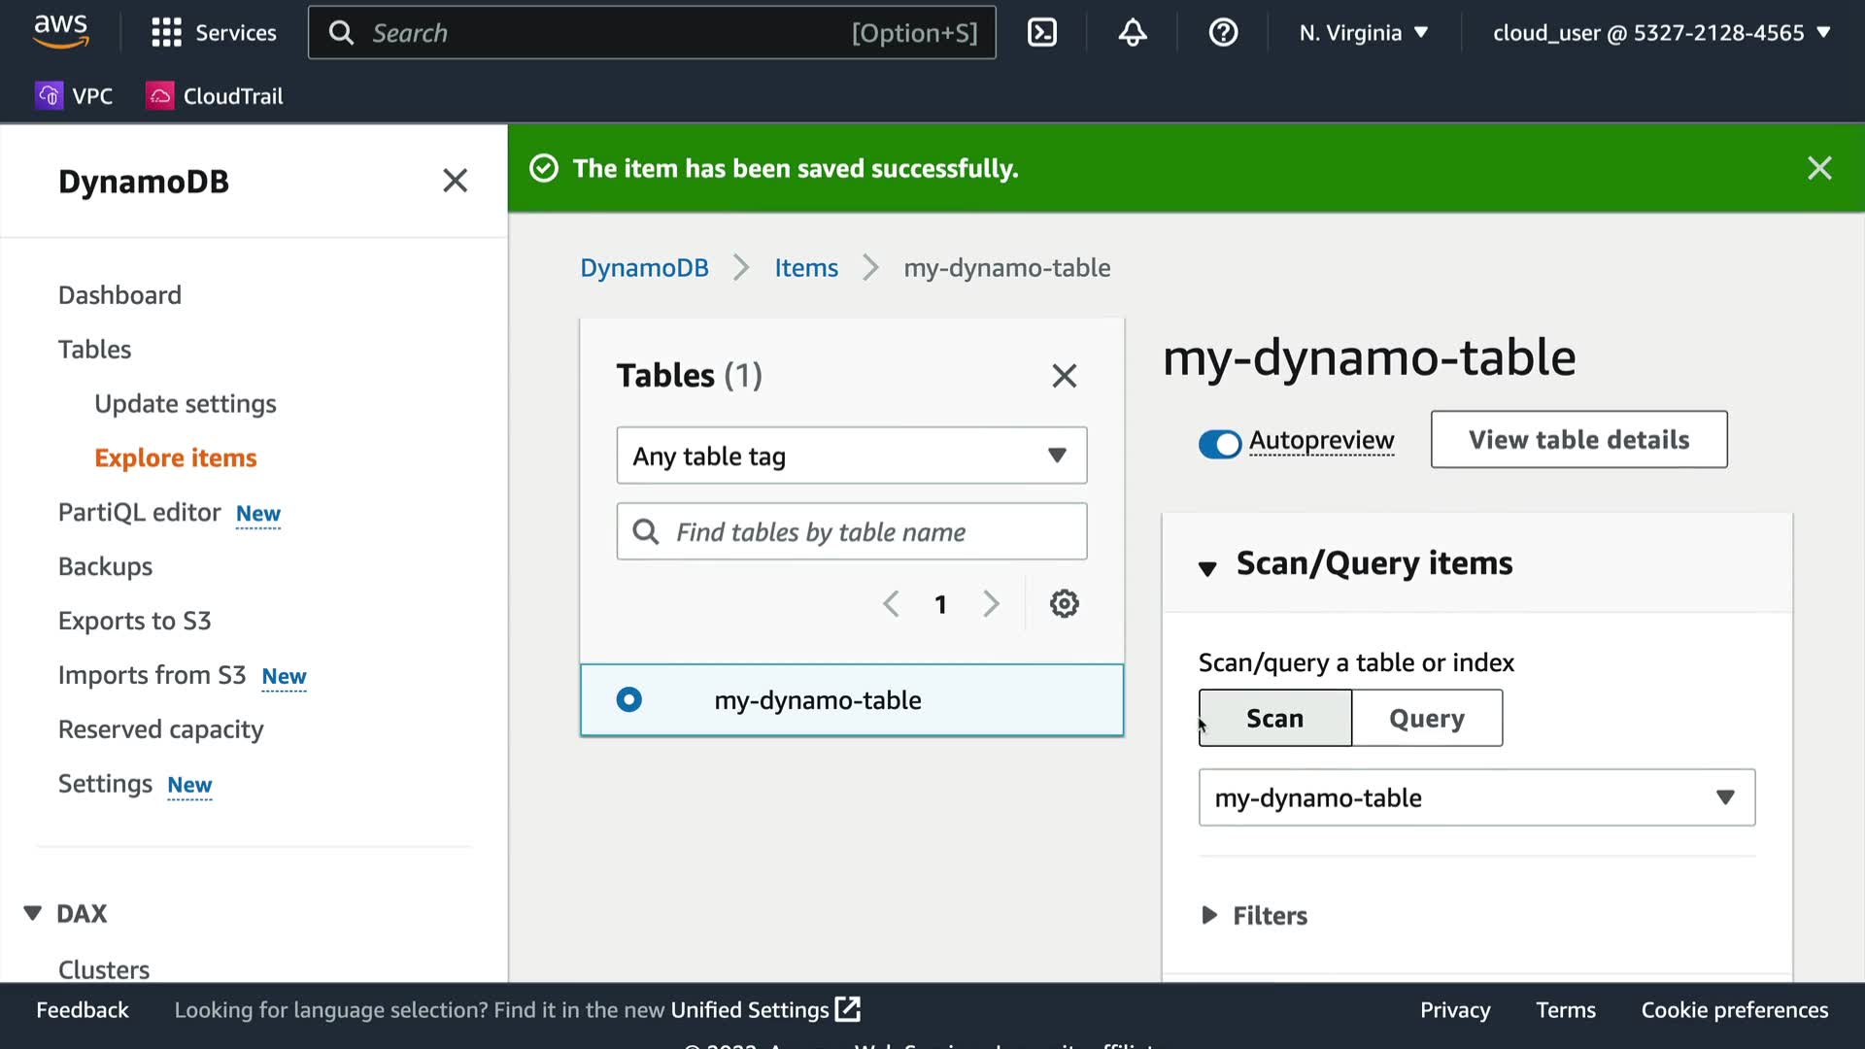Select Query mode option
1865x1049 pixels.
(x=1426, y=719)
